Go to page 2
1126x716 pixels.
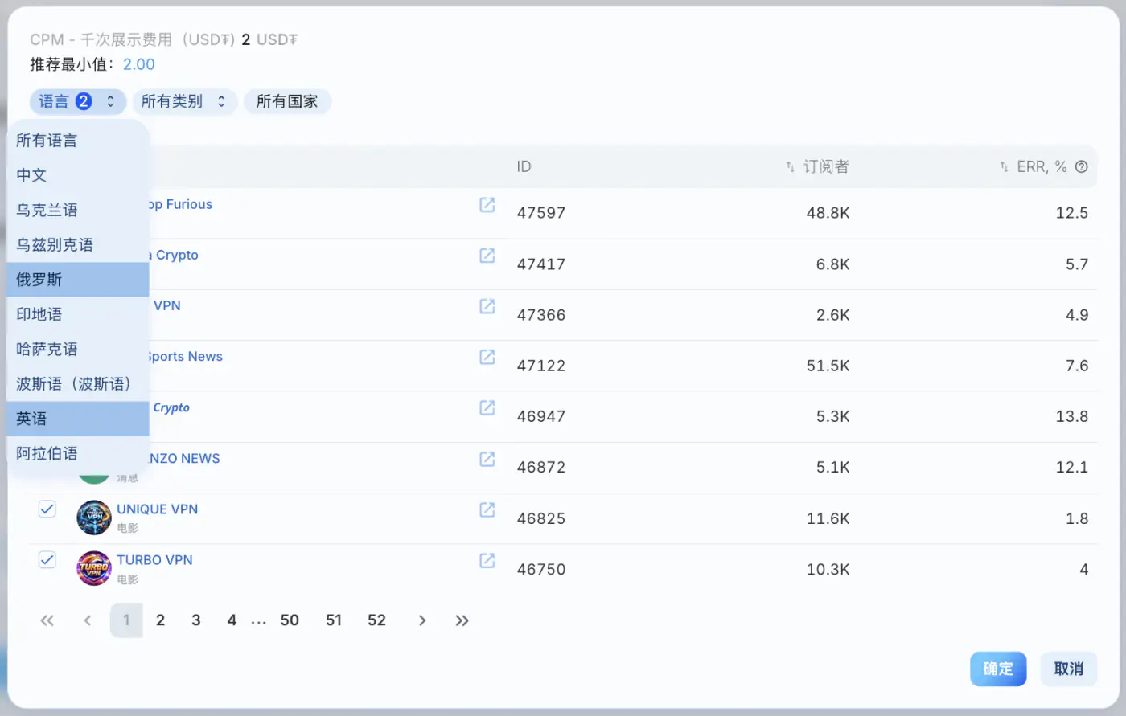pyautogui.click(x=160, y=620)
